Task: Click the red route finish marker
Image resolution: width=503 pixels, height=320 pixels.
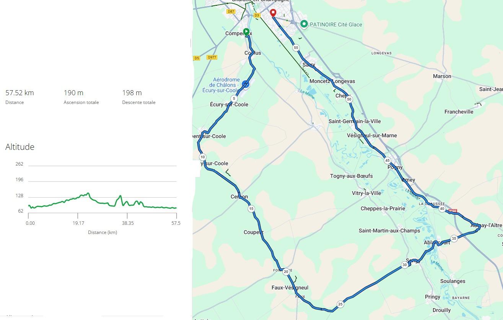Action: coord(273,13)
